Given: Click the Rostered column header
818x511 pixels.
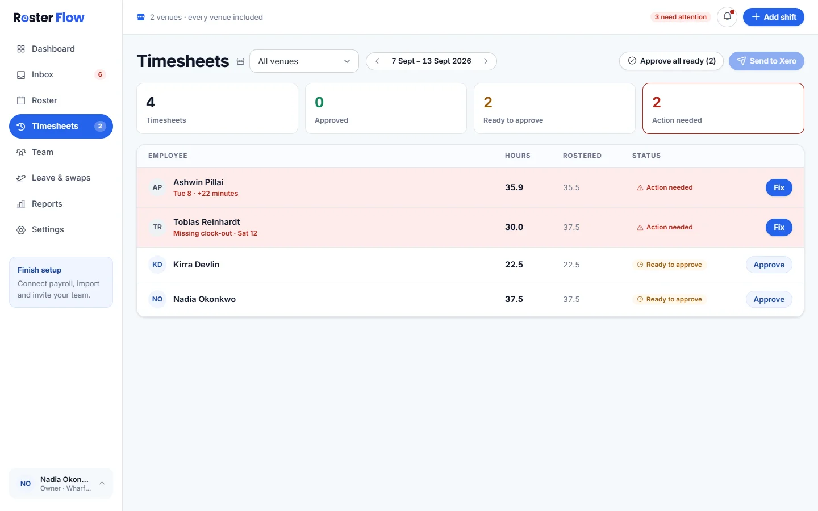Looking at the screenshot, I should point(582,156).
